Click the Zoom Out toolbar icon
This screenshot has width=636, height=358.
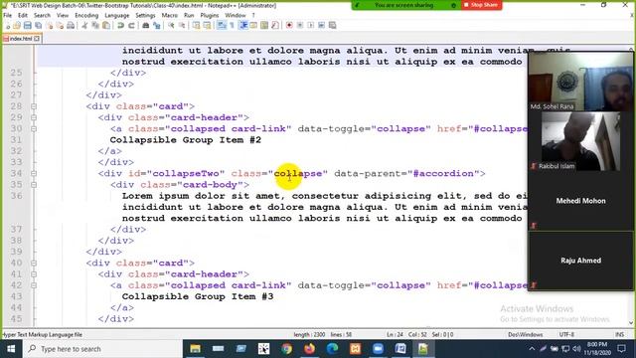click(182, 25)
